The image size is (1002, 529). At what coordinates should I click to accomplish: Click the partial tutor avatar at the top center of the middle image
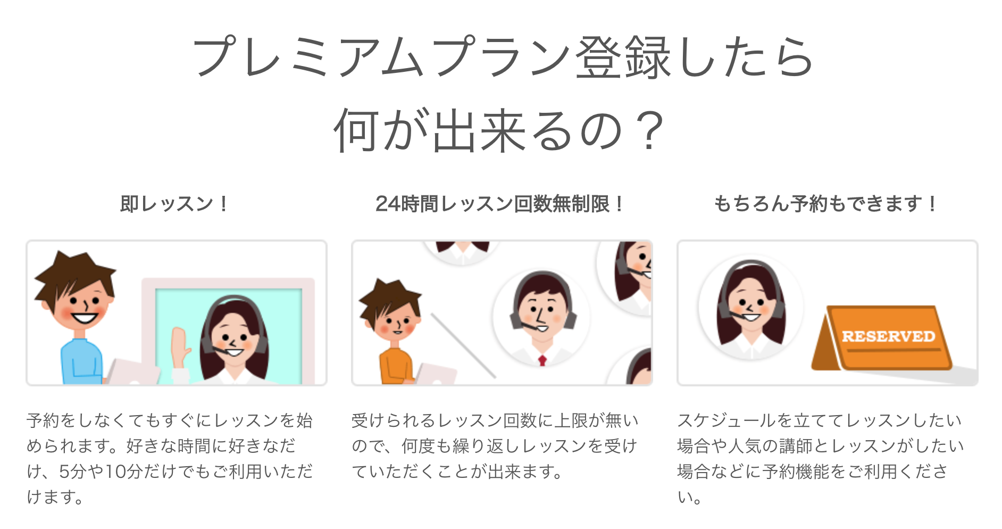click(x=462, y=252)
